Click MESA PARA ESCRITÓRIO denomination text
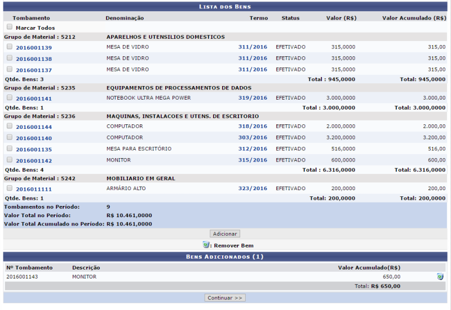Image resolution: width=451 pixels, height=310 pixels. point(139,149)
